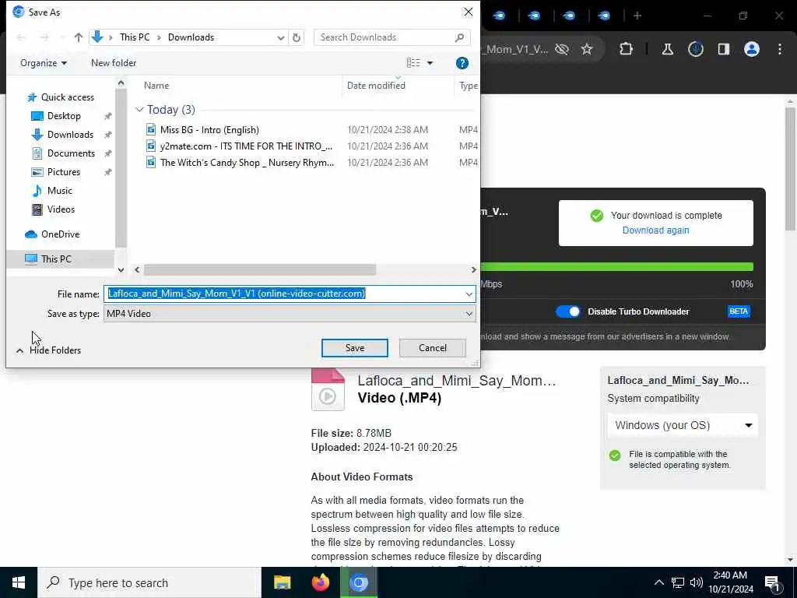The height and width of the screenshot is (598, 797).
Task: Select The Witch's Candy Shop file
Action: [247, 163]
